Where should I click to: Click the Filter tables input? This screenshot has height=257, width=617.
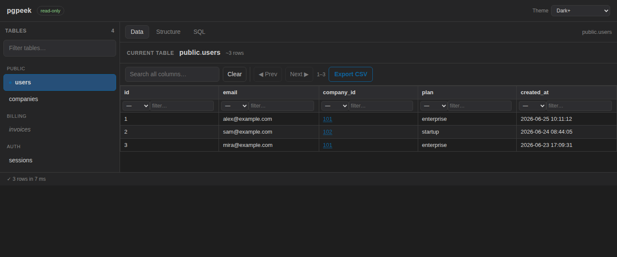[x=60, y=48]
